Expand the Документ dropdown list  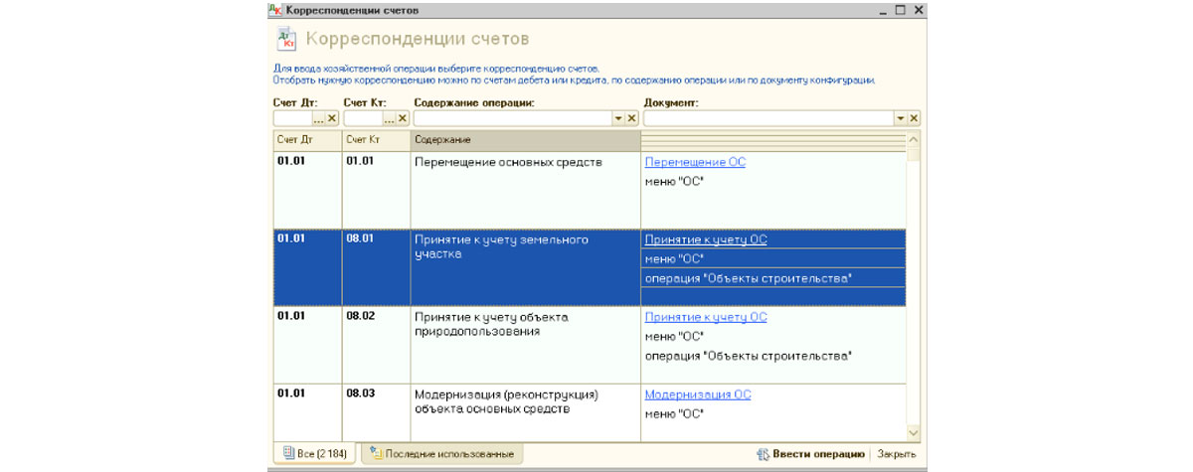pos(901,118)
